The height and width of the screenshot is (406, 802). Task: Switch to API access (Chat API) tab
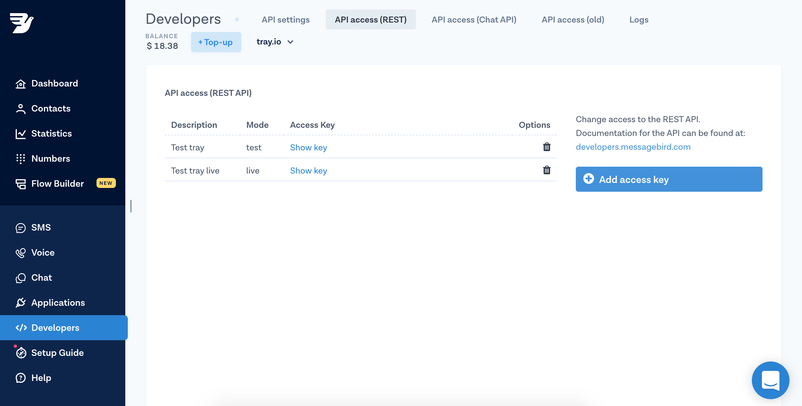tap(474, 19)
